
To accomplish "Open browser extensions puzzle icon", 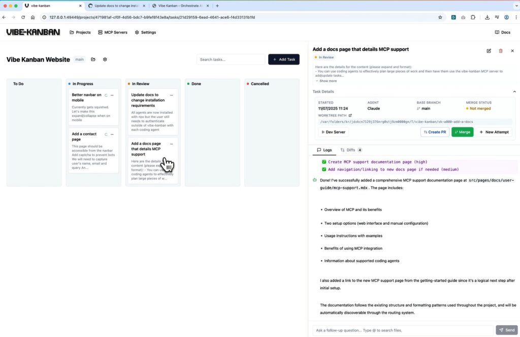I will click(x=473, y=17).
